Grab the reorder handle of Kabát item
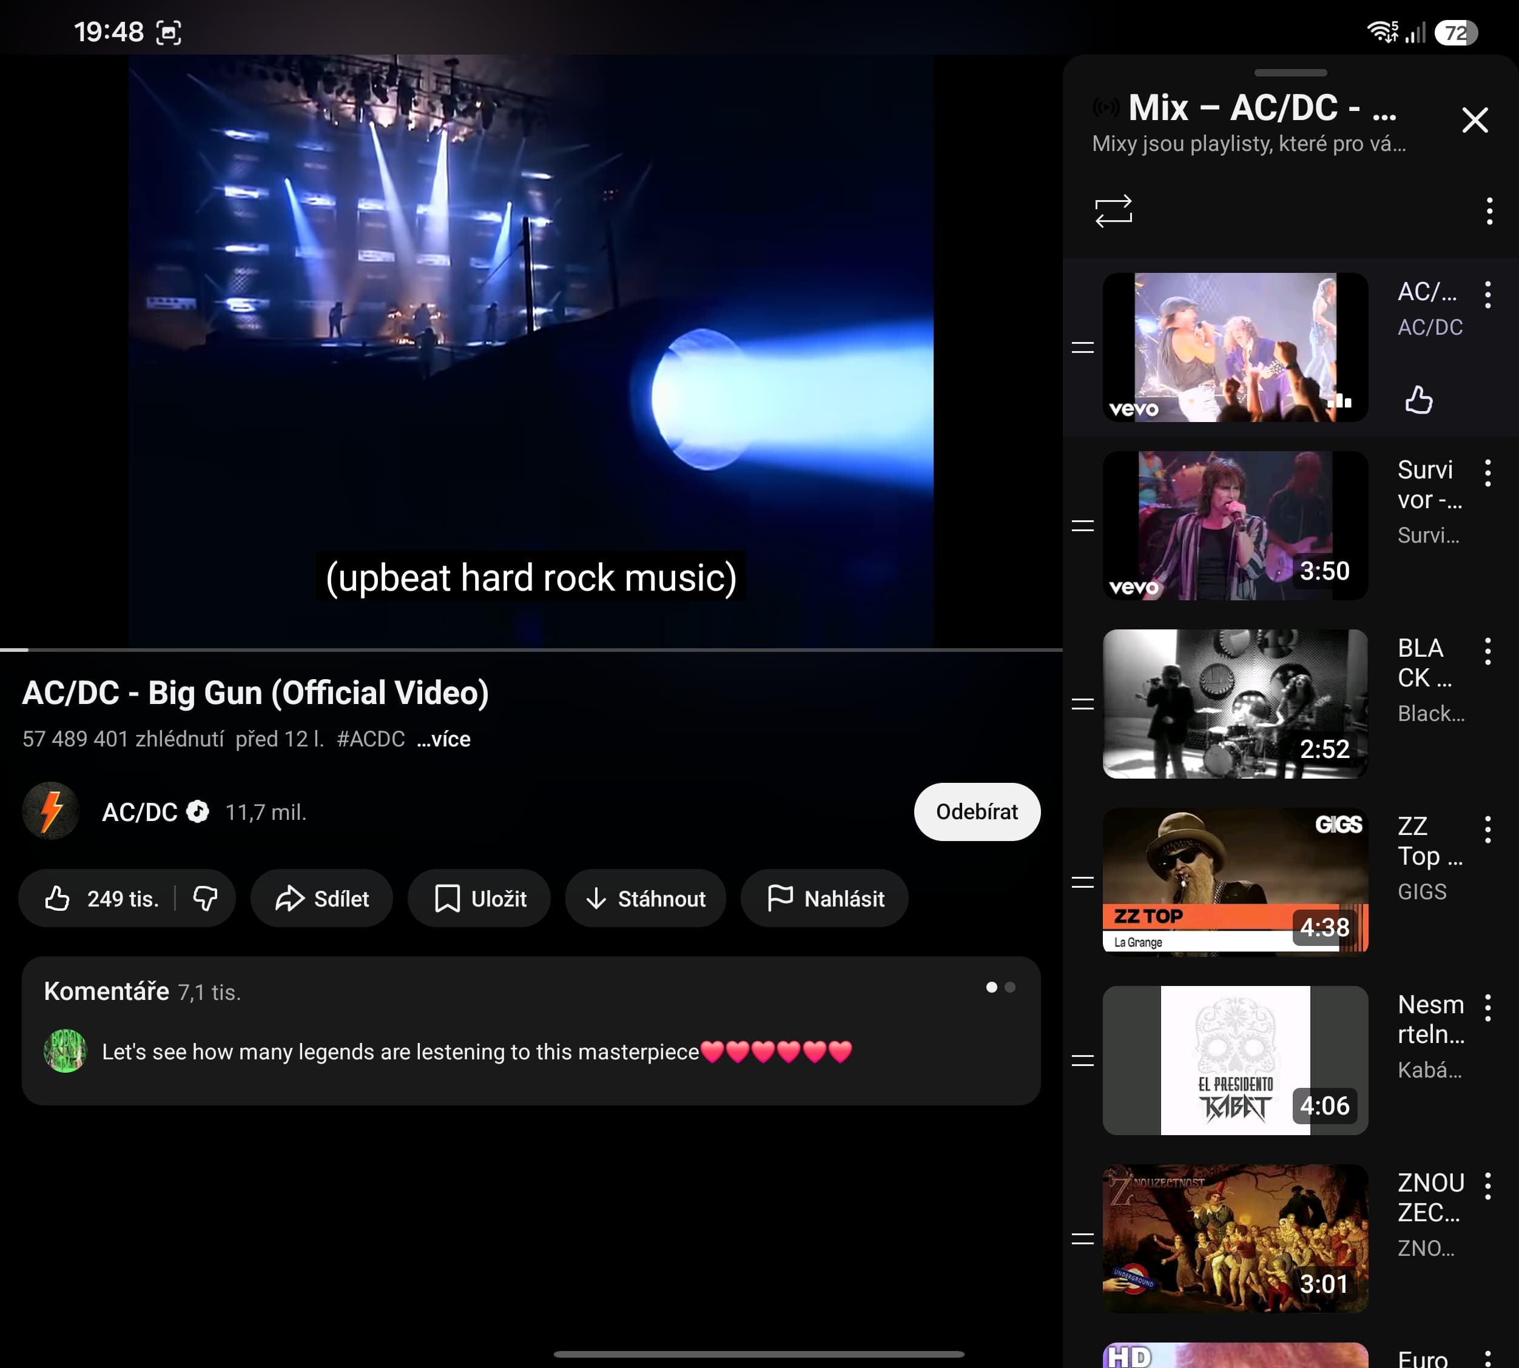This screenshot has height=1368, width=1519. coord(1082,1061)
